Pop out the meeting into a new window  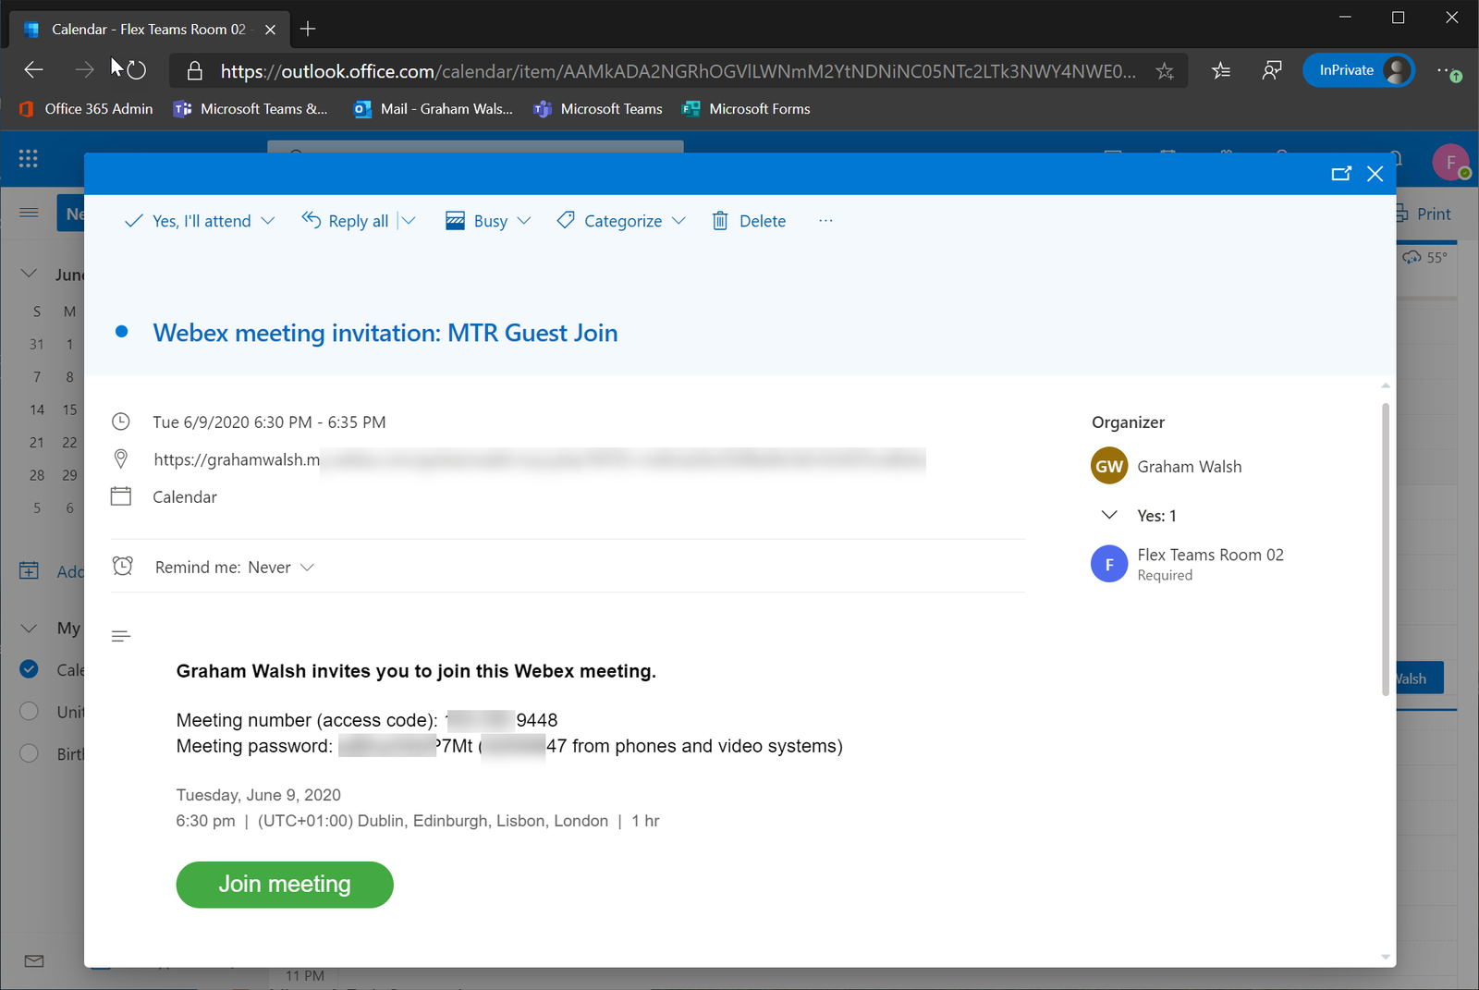point(1342,174)
